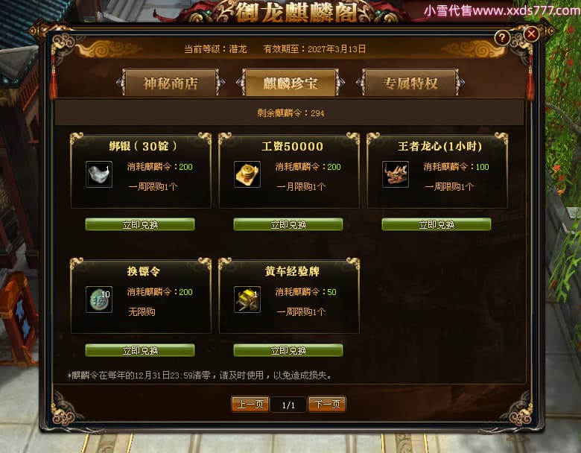The width and height of the screenshot is (581, 453).
Task: Exchange 王者龙心 via 立即兑换 button
Action: click(436, 224)
